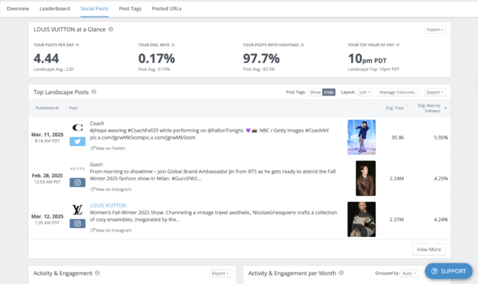Click info icon next to Activity & Engagement

coord(97,273)
